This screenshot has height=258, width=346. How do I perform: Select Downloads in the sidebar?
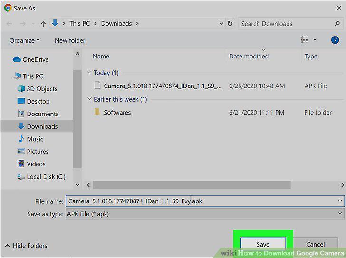coord(37,126)
